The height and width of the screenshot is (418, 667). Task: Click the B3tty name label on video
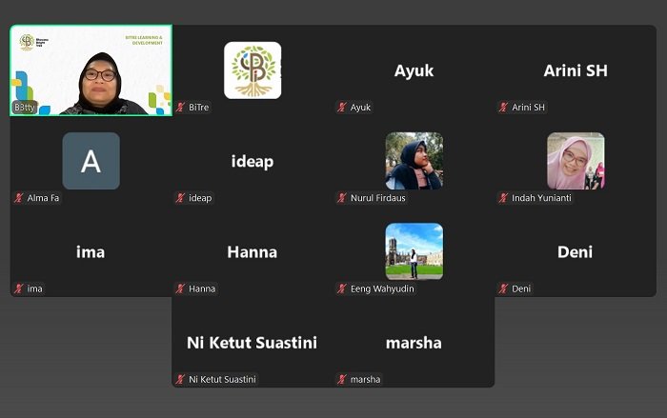[24, 108]
